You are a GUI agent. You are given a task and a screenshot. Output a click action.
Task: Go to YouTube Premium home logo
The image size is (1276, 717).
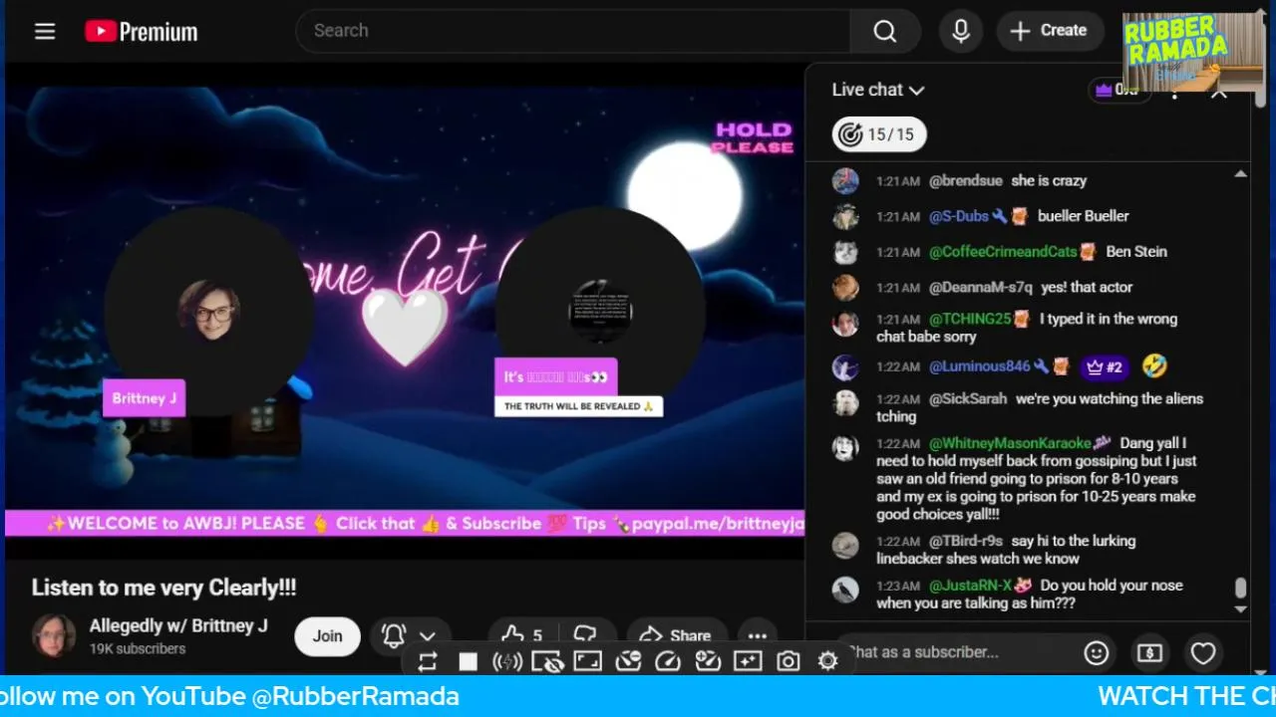141,31
